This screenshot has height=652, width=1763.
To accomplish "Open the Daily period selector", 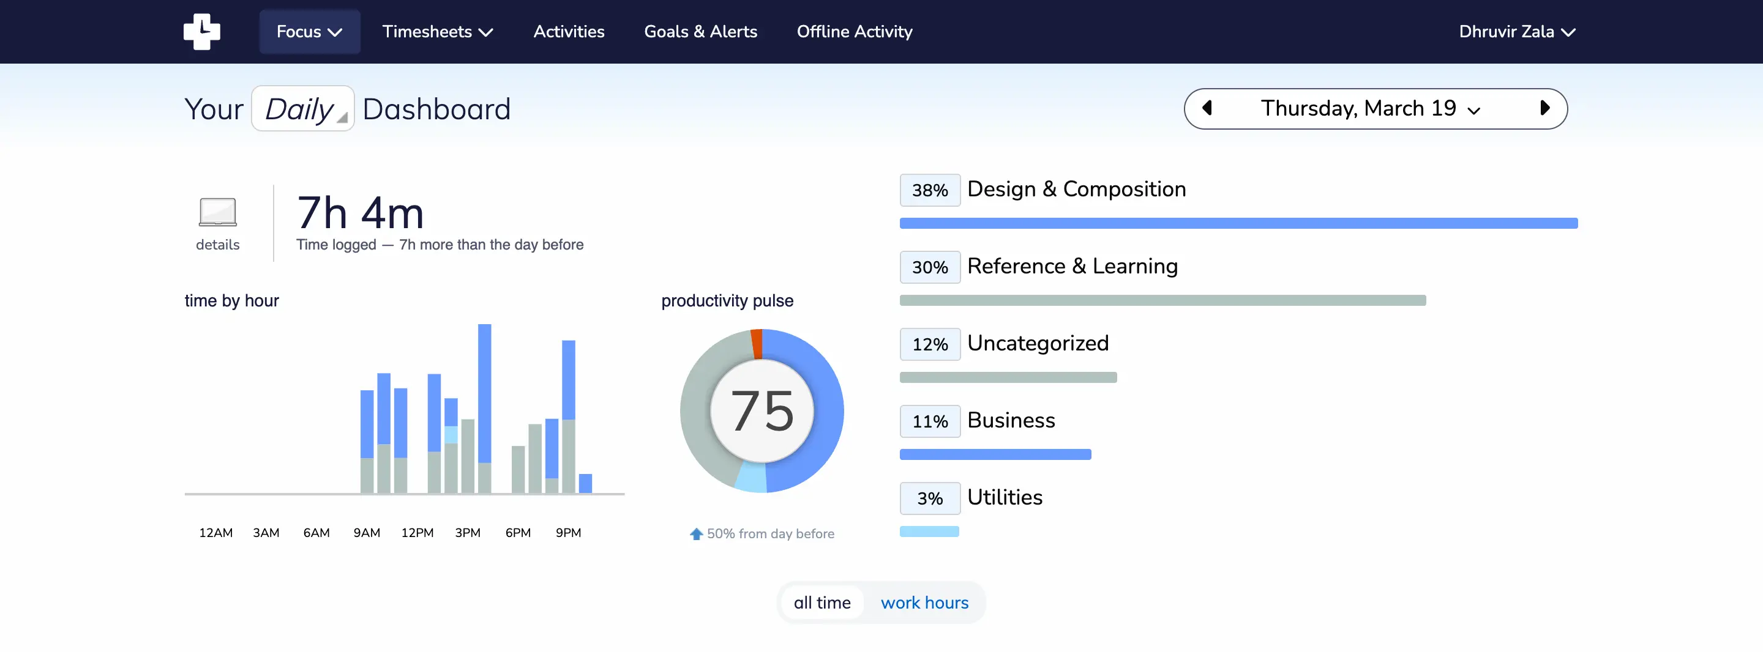I will 302,109.
